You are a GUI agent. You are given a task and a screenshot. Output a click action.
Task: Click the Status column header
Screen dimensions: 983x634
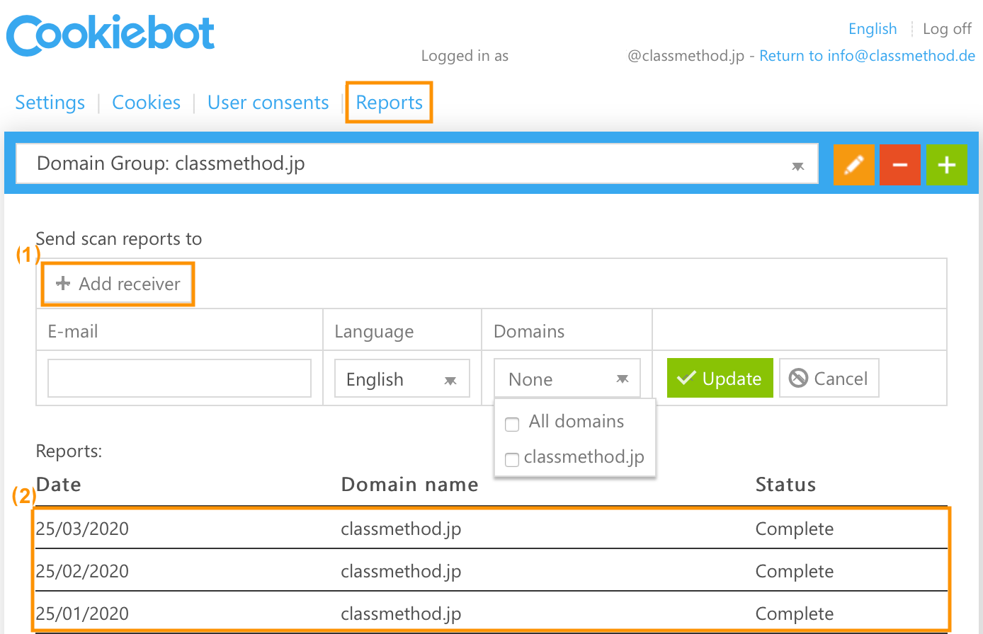tap(786, 485)
